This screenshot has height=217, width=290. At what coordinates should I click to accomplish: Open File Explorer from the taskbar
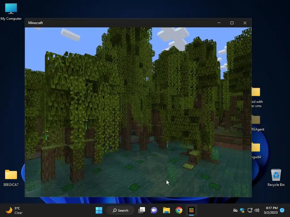click(x=166, y=210)
